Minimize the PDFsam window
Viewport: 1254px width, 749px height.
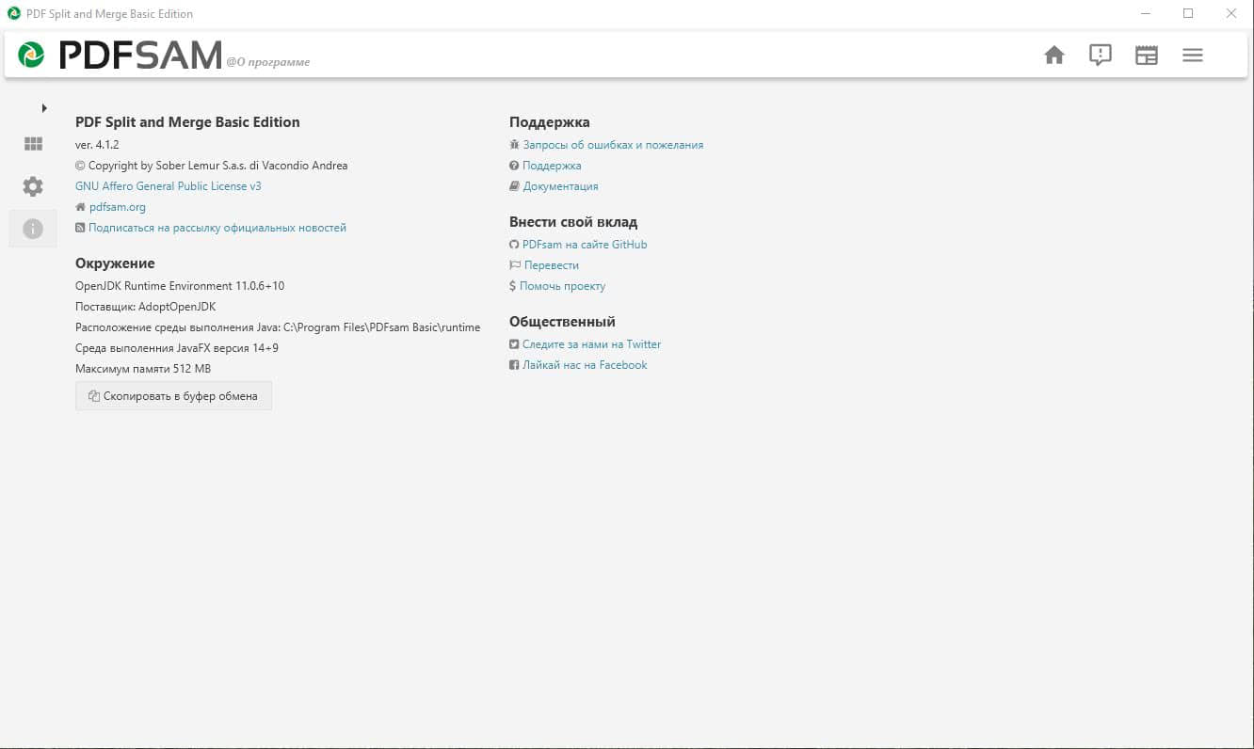(x=1145, y=13)
